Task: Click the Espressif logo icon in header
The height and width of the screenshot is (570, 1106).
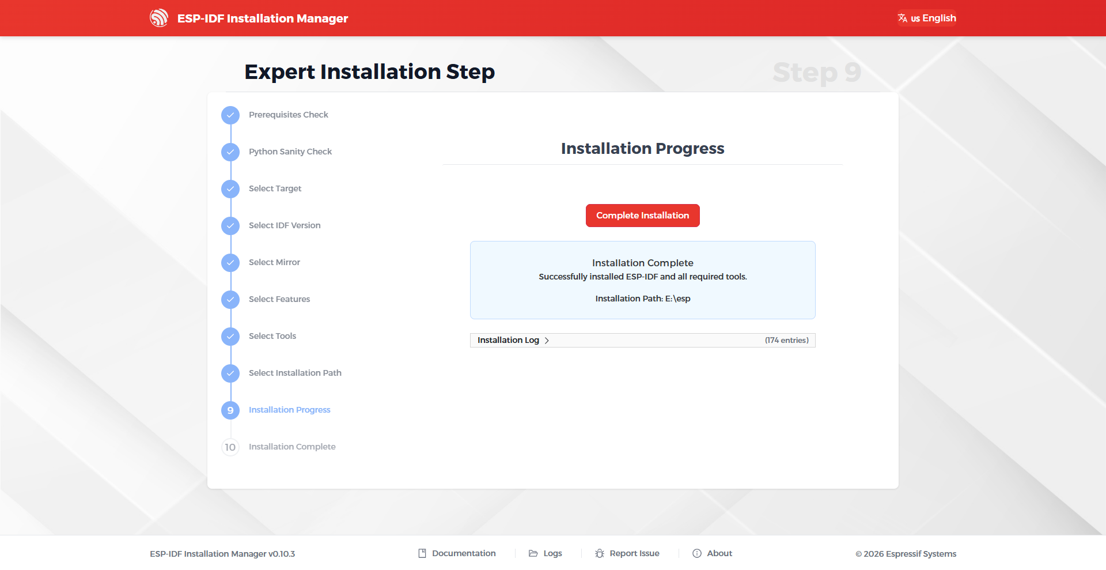Action: pyautogui.click(x=159, y=18)
